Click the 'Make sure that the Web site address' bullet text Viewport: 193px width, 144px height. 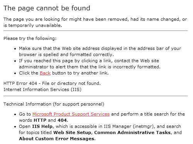[100, 48]
